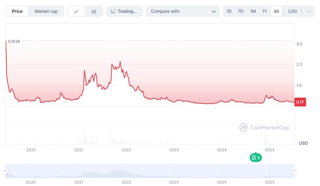Select the Price tab
This screenshot has width=320, height=186.
(17, 11)
